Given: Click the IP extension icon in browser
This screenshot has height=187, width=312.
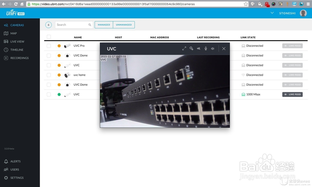Looking at the screenshot, I should tap(294, 4).
